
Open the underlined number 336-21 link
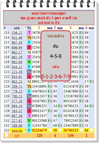(x=17, y=33)
